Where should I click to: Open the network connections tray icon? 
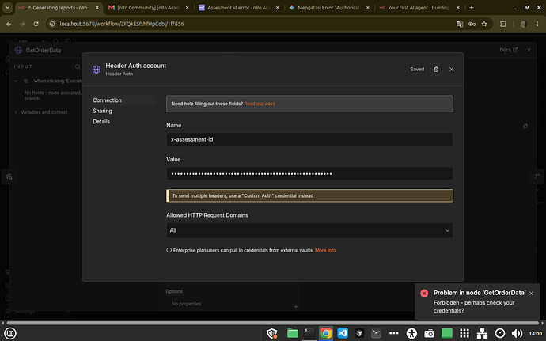point(482,333)
